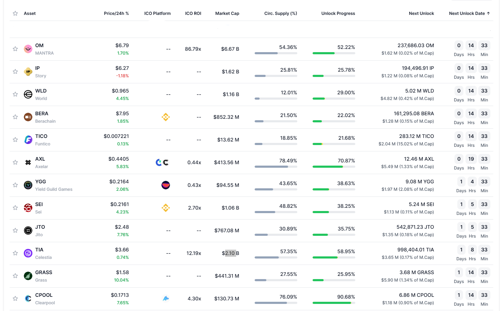
Task: Click YGG countdown 4 hours box
Action: click(472, 182)
